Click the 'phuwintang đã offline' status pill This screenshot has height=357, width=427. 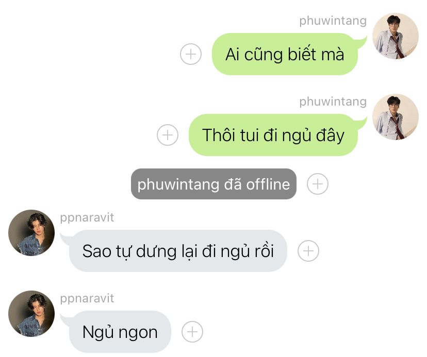pos(214,184)
